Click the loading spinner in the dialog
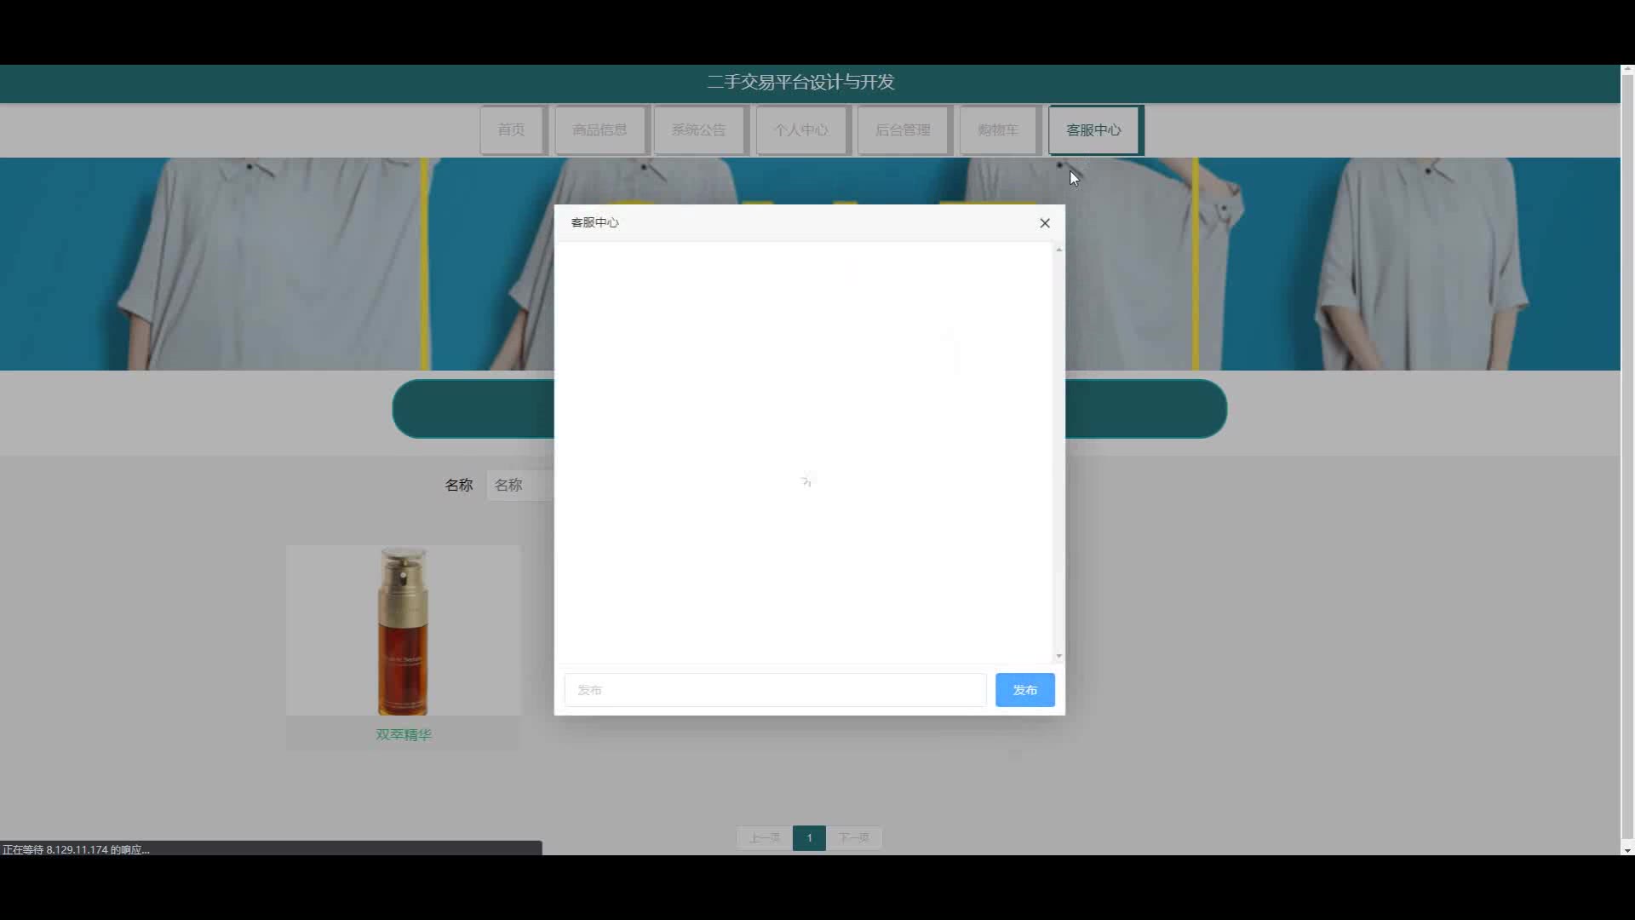This screenshot has width=1635, height=920. tap(806, 480)
